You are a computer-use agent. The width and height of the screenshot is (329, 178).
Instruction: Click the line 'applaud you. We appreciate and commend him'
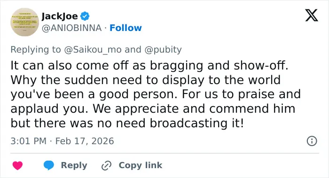pos(153,108)
